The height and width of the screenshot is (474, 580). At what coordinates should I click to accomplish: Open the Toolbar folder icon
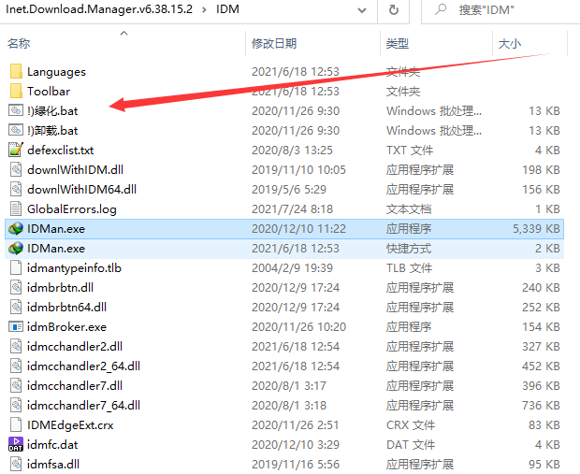pyautogui.click(x=16, y=91)
